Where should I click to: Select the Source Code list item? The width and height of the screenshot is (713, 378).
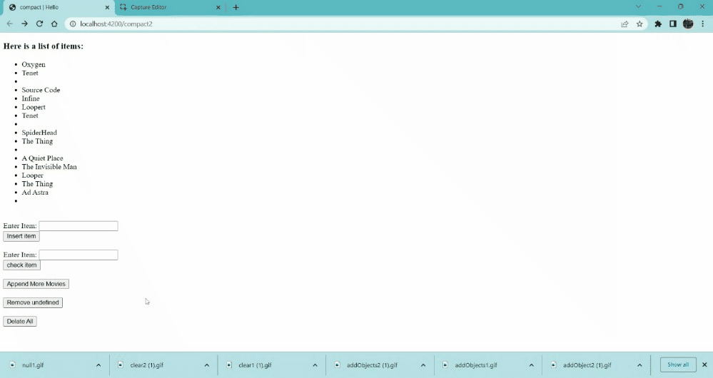41,90
